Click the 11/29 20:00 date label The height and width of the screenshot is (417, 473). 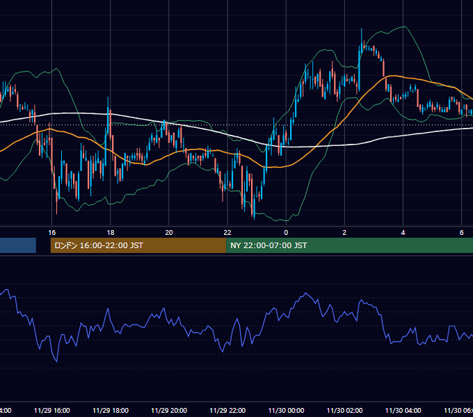(x=169, y=410)
